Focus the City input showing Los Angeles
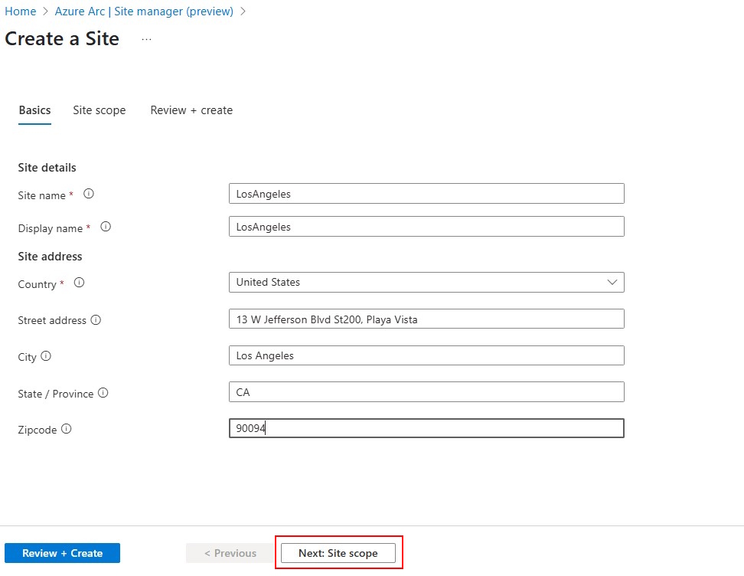The width and height of the screenshot is (744, 576). [x=426, y=355]
